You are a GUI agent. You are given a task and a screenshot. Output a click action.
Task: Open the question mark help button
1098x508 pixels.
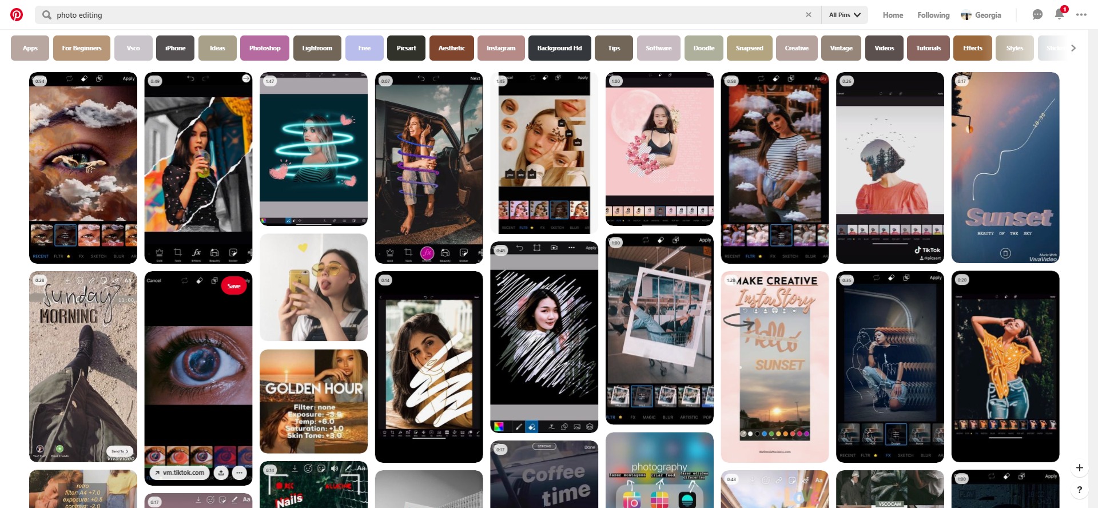click(1080, 490)
